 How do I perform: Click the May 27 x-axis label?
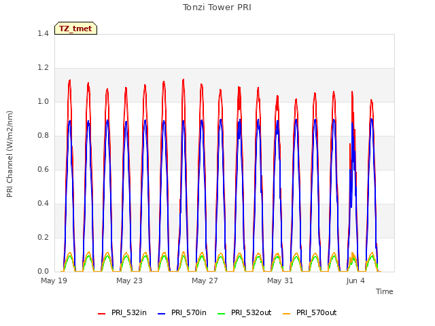pos(205,280)
